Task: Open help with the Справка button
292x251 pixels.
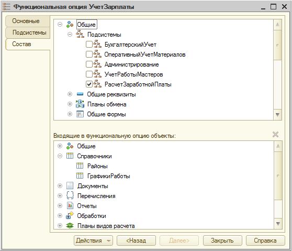Action: [265, 241]
